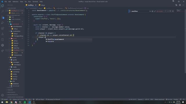
Task: Open the Run and Debug view
Action: [3, 23]
